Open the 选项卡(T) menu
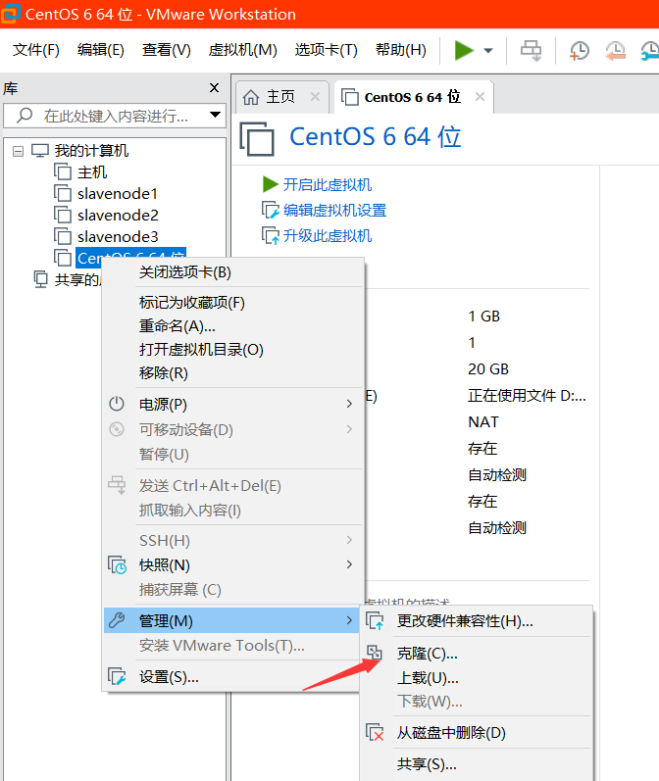 (326, 50)
